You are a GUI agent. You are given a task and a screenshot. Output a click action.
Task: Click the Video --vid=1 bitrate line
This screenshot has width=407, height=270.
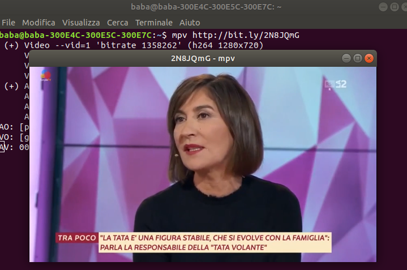tap(134, 45)
